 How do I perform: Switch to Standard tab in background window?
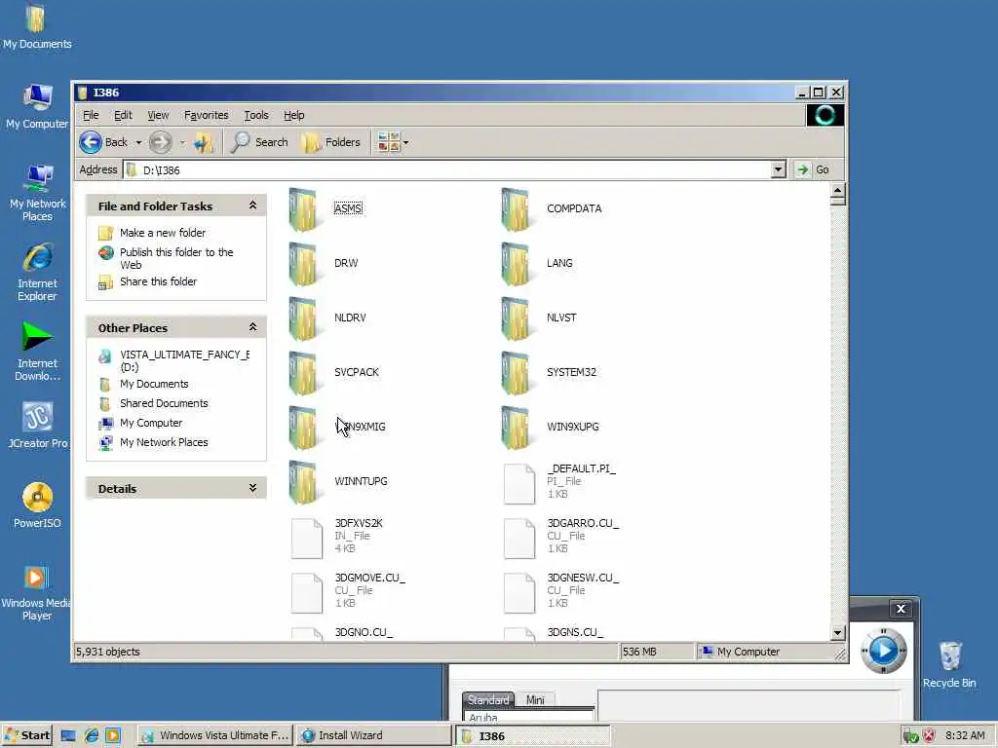coord(488,700)
